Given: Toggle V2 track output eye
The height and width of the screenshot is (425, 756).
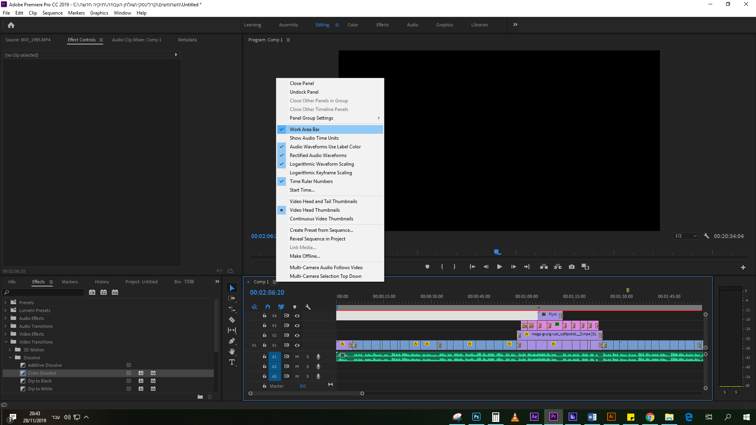Looking at the screenshot, I should coord(297,335).
